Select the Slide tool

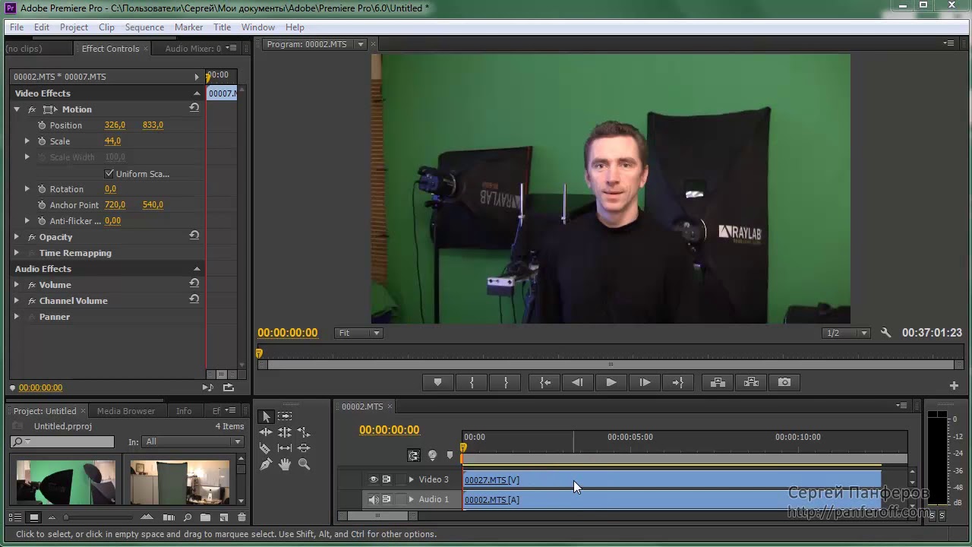(304, 448)
